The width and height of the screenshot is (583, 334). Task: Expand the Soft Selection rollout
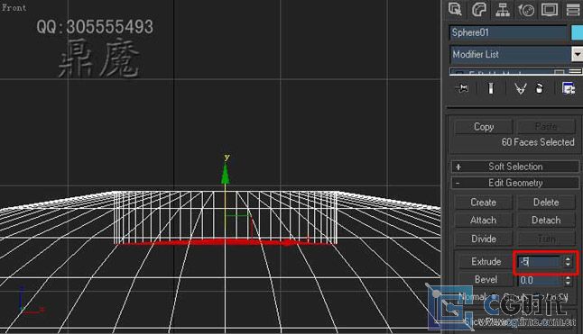tap(515, 167)
